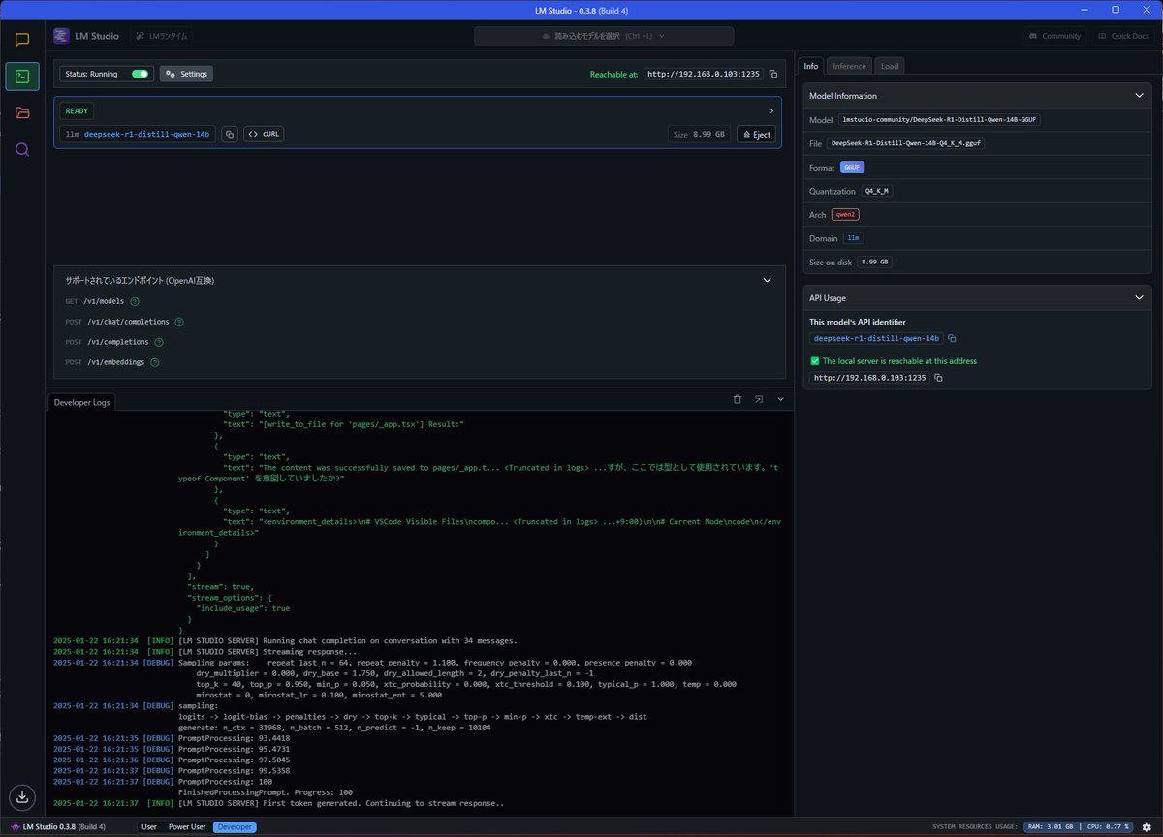Open Quick Docs
Viewport: 1163px width, 837px height.
[x=1123, y=36]
